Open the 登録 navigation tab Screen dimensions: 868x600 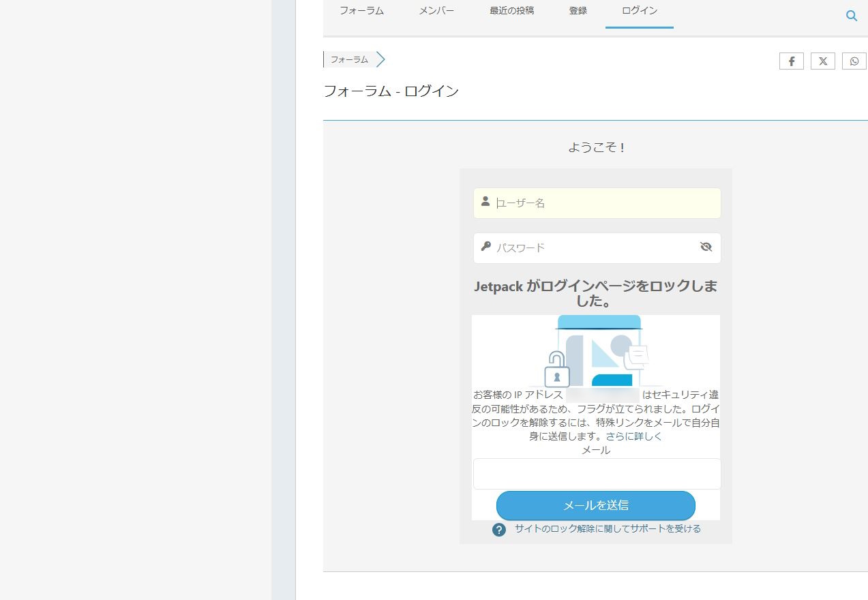578,11
